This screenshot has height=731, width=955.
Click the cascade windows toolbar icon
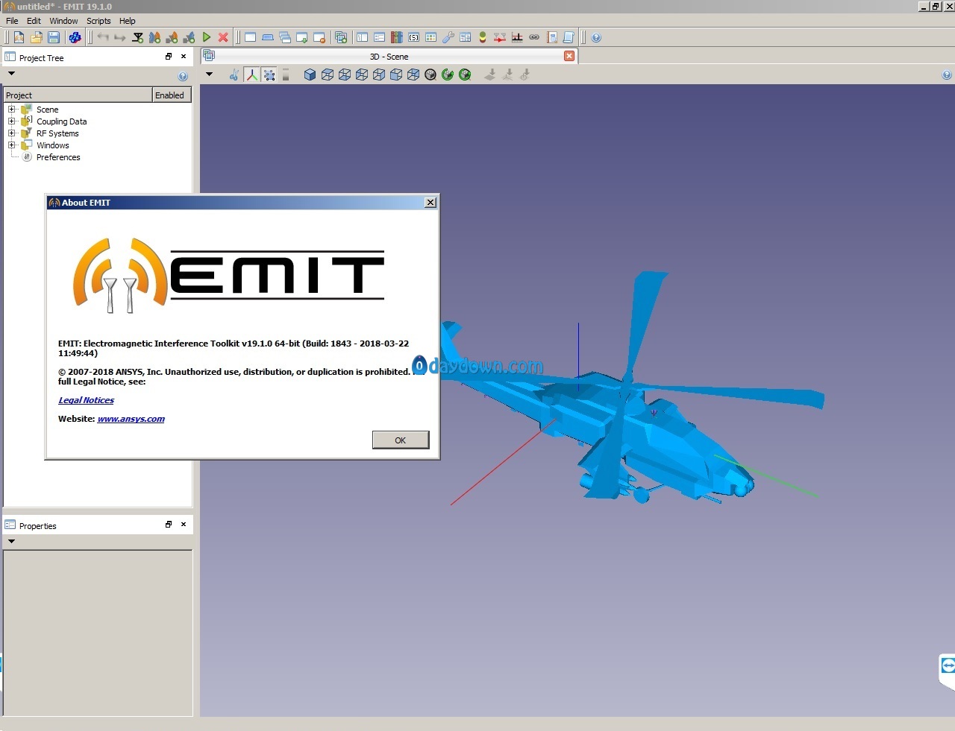[x=285, y=37]
